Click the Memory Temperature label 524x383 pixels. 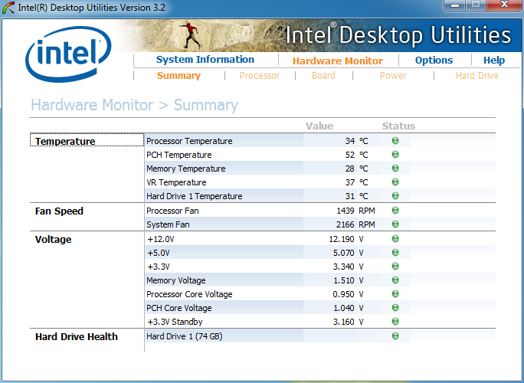coord(186,169)
